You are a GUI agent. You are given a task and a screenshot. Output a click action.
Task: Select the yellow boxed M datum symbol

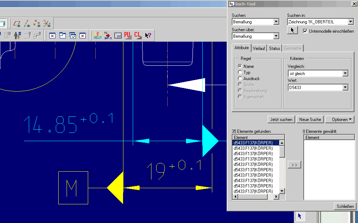coord(73,188)
